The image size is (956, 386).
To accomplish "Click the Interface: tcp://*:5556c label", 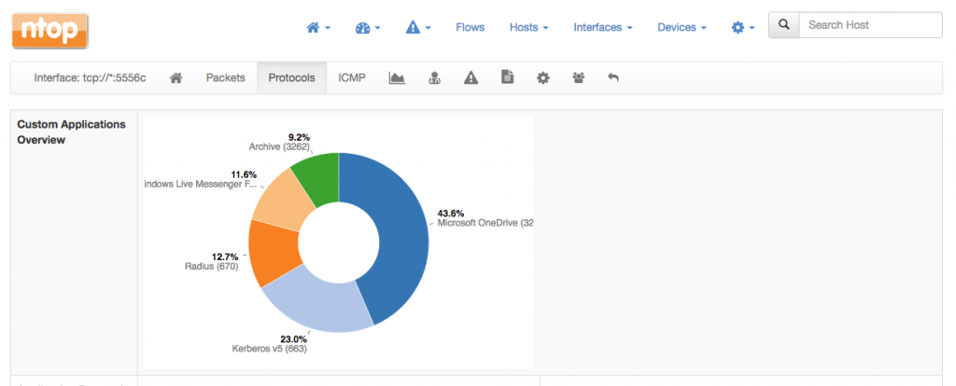I will 91,78.
